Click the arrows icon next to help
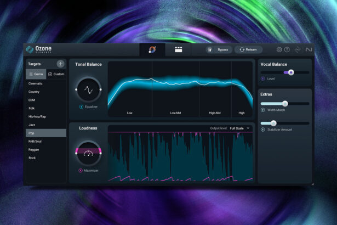This screenshot has width=337, height=225. 298,50
